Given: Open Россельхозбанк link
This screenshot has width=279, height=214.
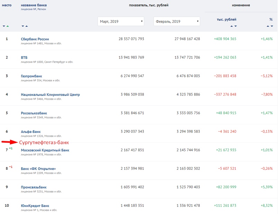Looking at the screenshot, I should tap(34, 113).
